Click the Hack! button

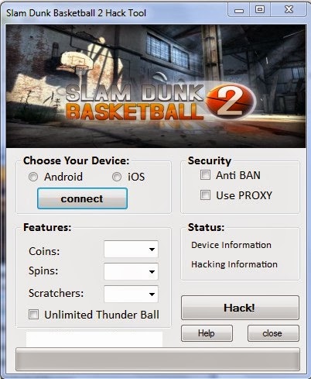point(240,308)
